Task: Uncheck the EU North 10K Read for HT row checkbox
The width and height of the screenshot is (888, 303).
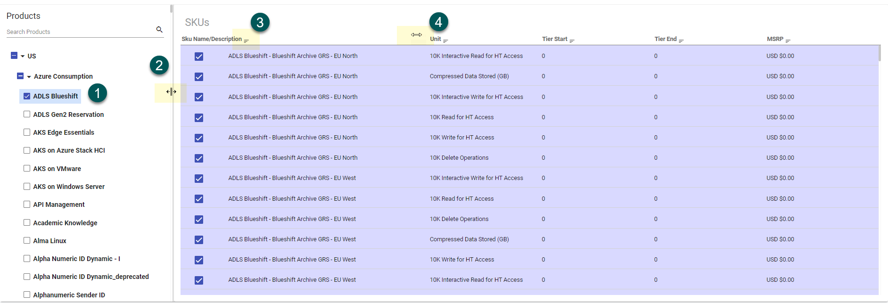Action: [199, 118]
